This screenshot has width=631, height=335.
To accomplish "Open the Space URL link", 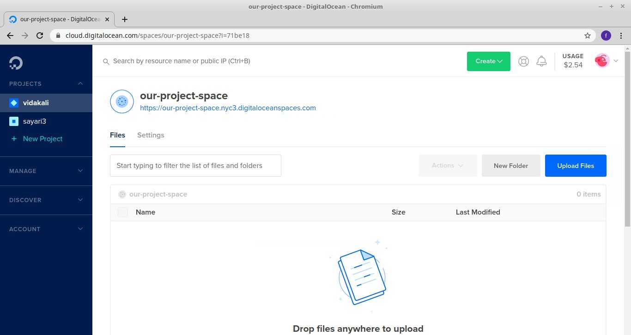I will coord(228,108).
